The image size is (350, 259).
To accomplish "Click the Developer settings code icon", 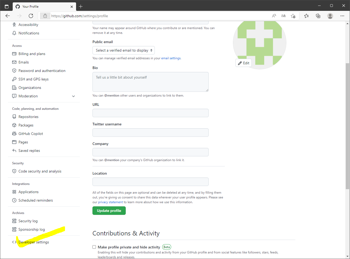I will (x=14, y=242).
